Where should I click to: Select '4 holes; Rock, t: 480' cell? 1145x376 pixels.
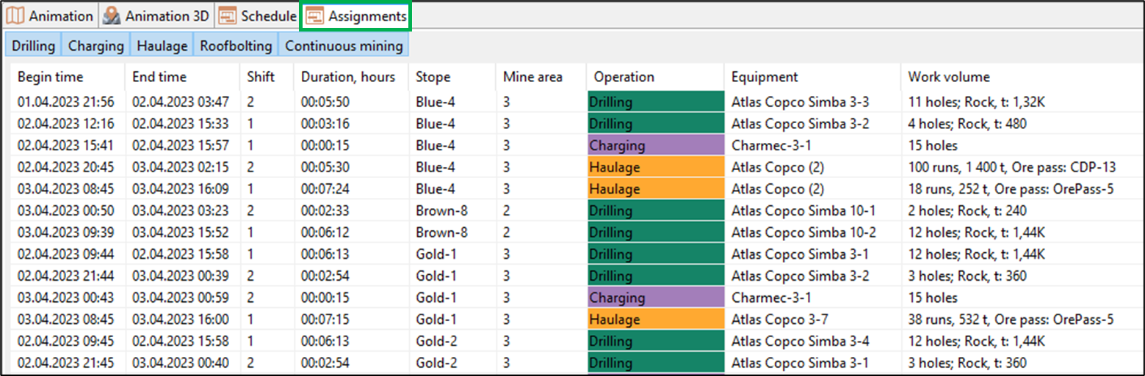pyautogui.click(x=967, y=124)
